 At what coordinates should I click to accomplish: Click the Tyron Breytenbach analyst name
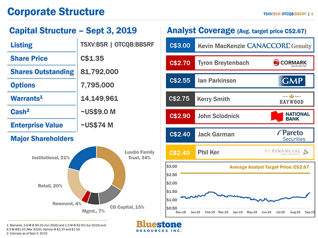tap(224, 63)
